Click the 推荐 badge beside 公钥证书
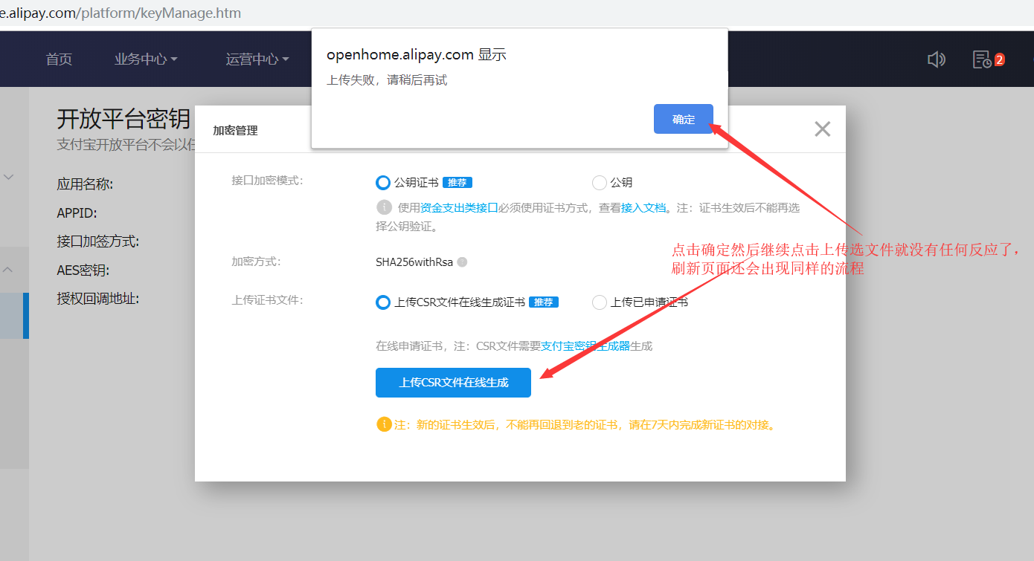Viewport: 1034px width, 561px height. click(457, 183)
